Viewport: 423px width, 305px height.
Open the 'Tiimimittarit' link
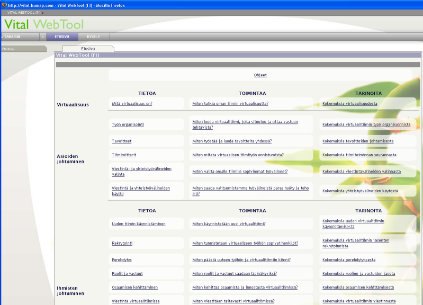click(124, 155)
